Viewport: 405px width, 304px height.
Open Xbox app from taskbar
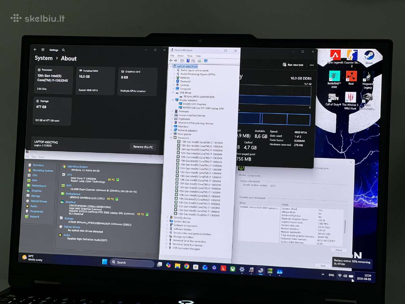[233, 269]
